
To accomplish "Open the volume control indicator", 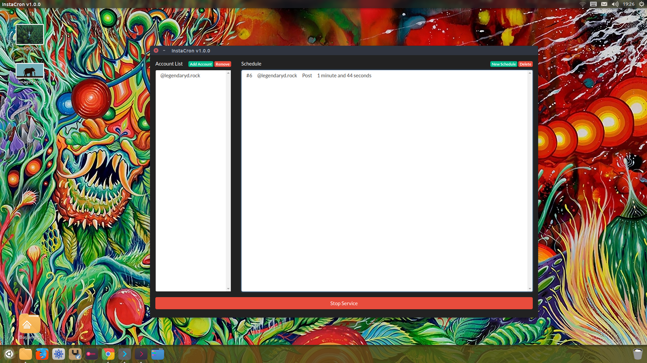I will [615, 4].
